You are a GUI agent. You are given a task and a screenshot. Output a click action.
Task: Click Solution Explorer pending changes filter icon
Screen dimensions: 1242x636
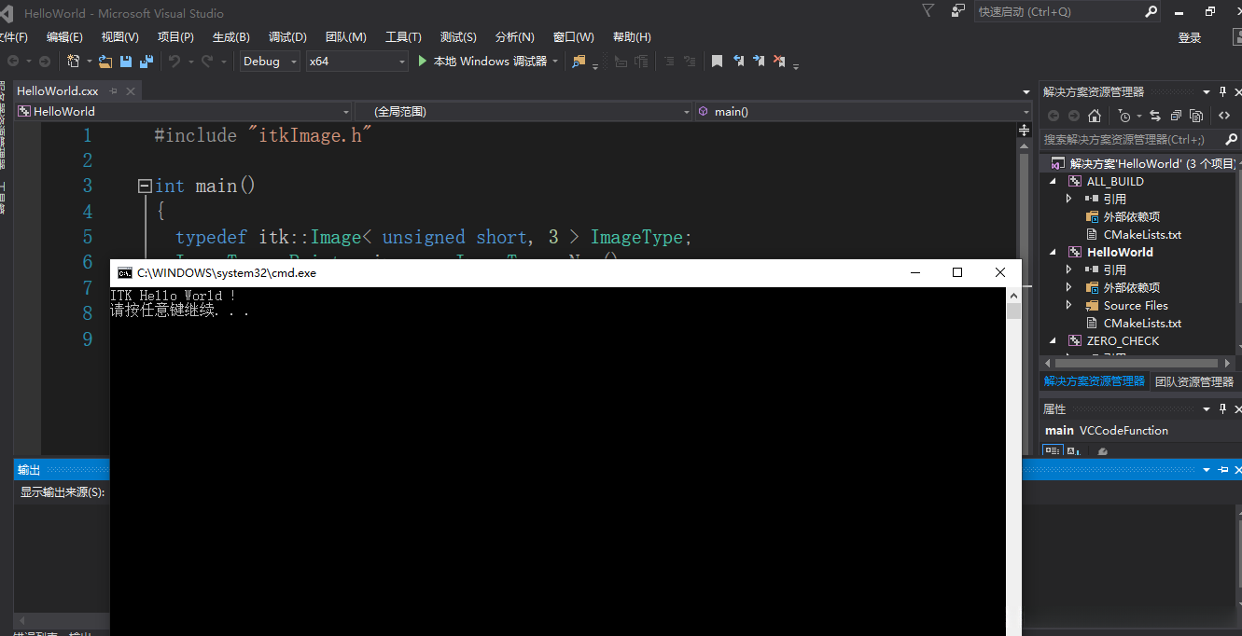tap(1124, 116)
